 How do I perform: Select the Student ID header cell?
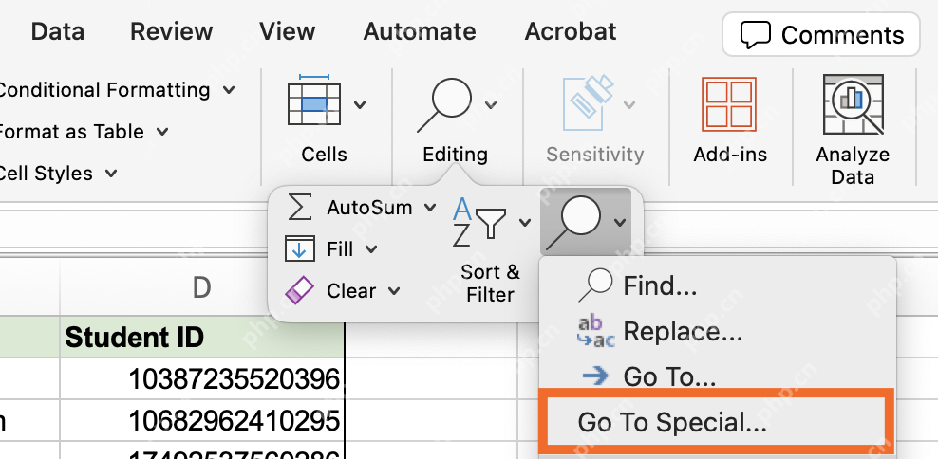202,337
